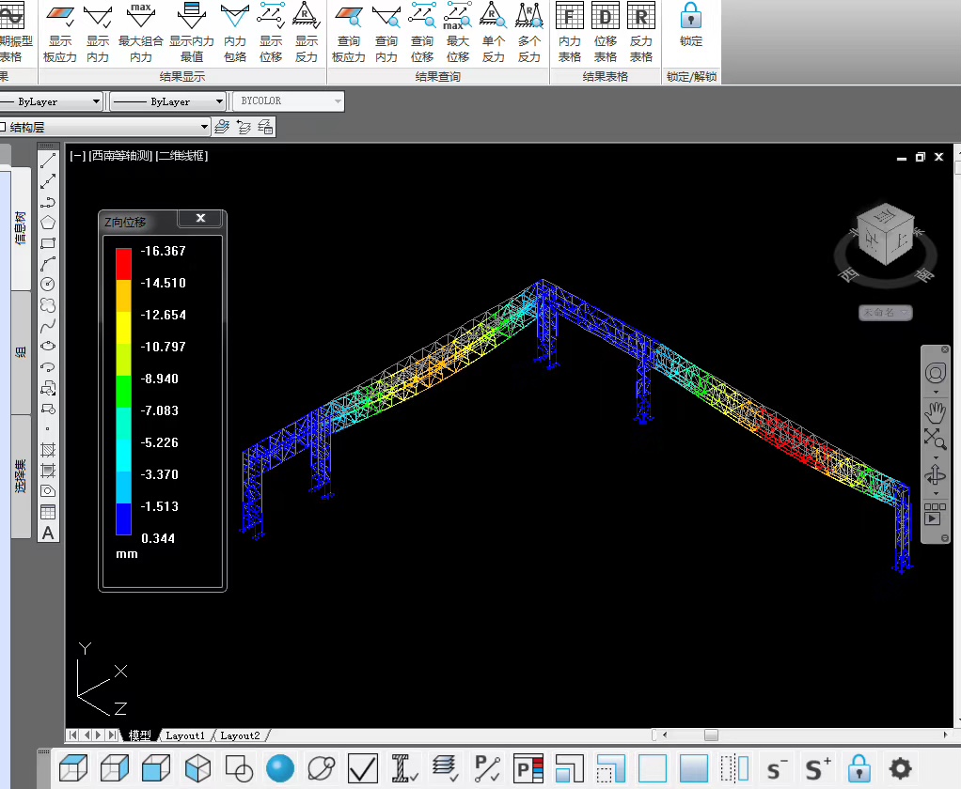Expand the first ByLayer linetype dropdown
The height and width of the screenshot is (789, 961).
[96, 101]
